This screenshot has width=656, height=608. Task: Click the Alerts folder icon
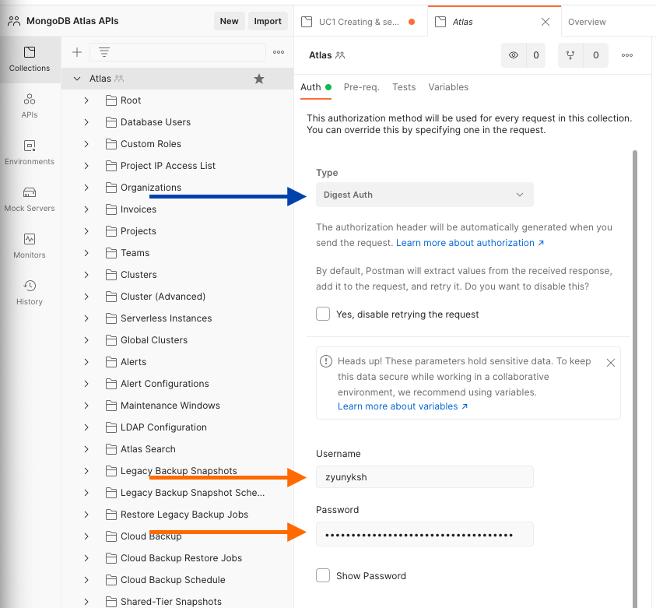click(111, 362)
